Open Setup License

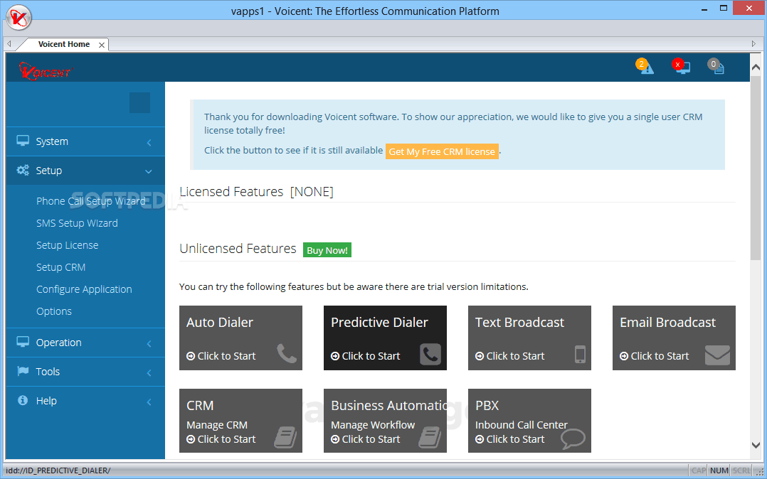tap(67, 245)
